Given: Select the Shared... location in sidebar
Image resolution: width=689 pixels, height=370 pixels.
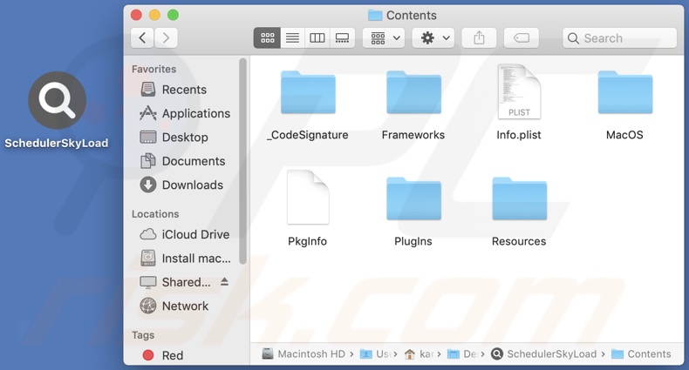Looking at the screenshot, I should tap(175, 282).
